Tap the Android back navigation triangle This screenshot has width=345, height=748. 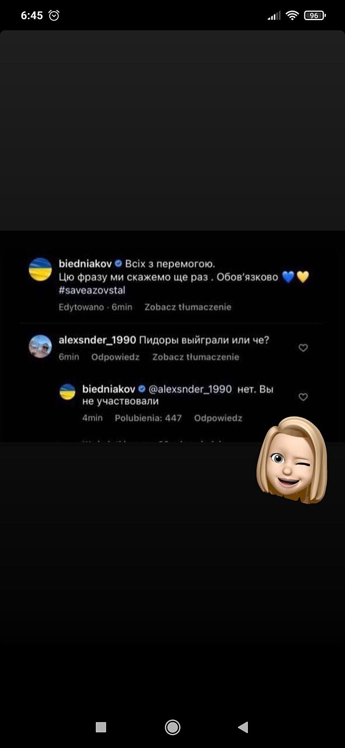click(x=243, y=727)
